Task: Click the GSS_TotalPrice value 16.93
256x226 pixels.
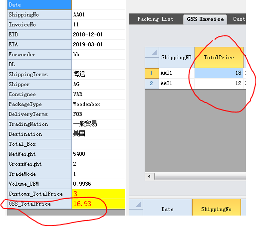Action: (x=98, y=204)
